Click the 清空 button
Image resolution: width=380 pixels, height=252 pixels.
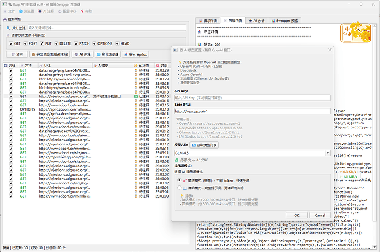pyautogui.click(x=17, y=54)
